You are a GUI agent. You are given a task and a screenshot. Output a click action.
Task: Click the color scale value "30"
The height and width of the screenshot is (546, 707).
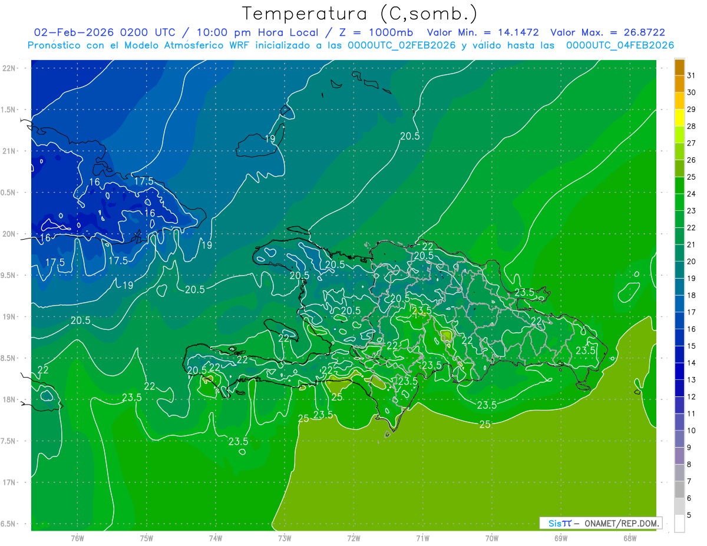692,92
